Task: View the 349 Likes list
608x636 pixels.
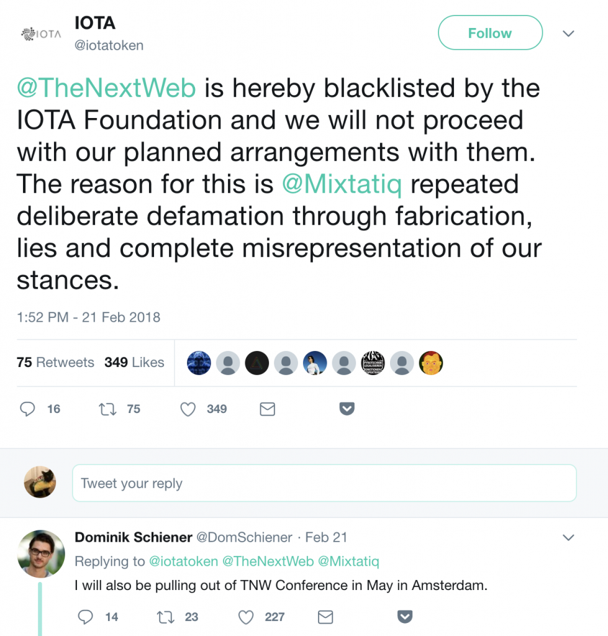Action: click(x=134, y=362)
